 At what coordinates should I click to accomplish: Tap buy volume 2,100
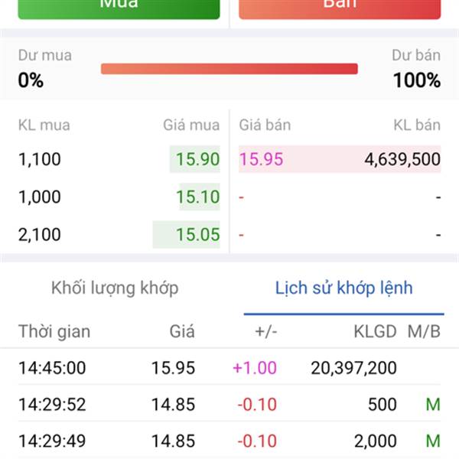pos(40,234)
